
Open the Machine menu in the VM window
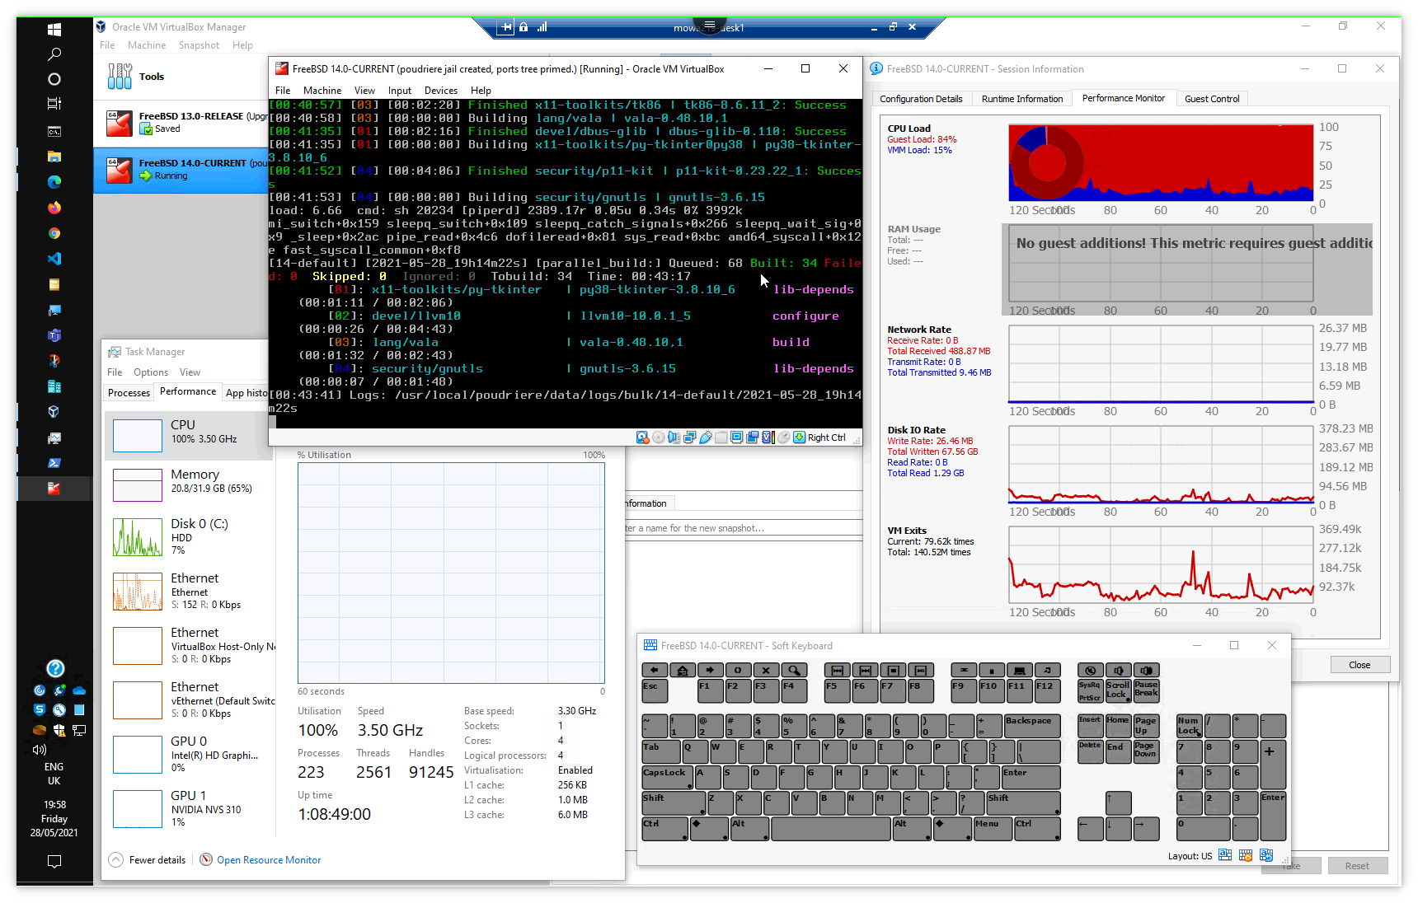point(322,91)
